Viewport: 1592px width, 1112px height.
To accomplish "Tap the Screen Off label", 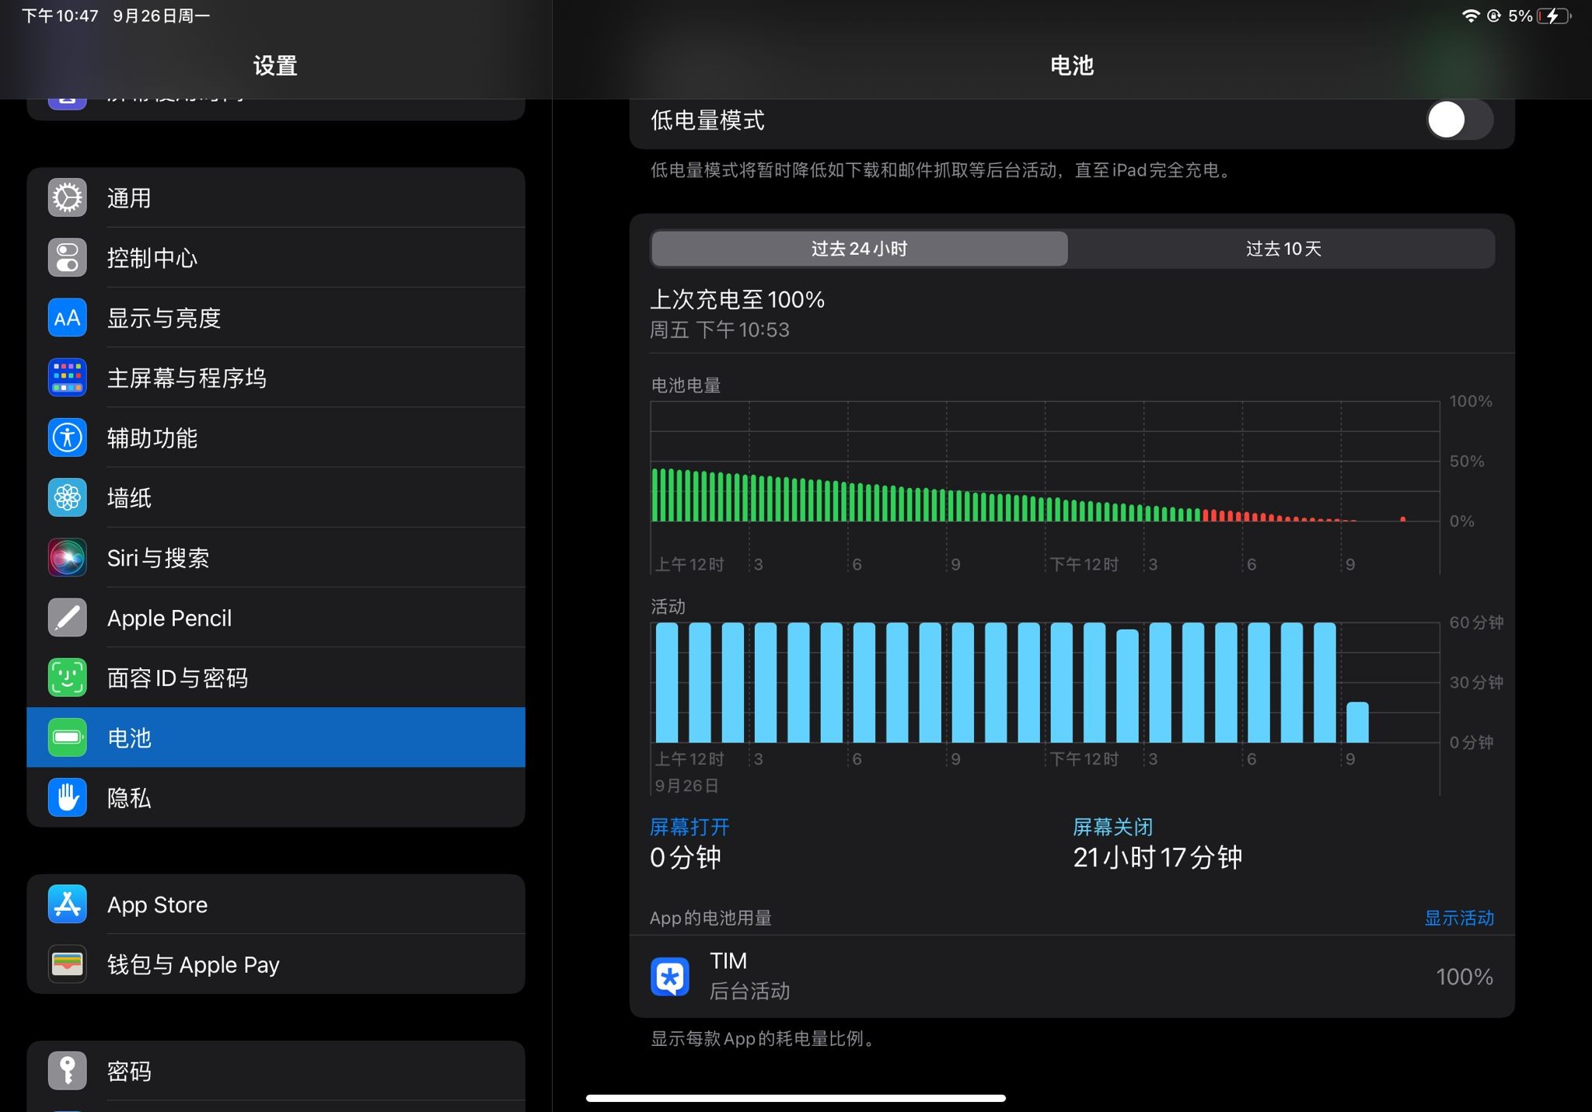I will [x=1112, y=827].
